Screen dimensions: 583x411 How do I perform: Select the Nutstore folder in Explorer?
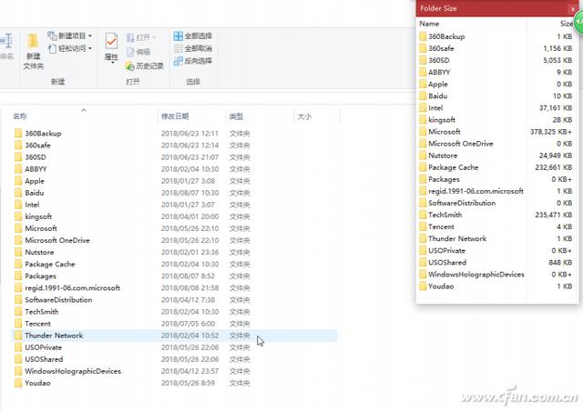(x=35, y=252)
